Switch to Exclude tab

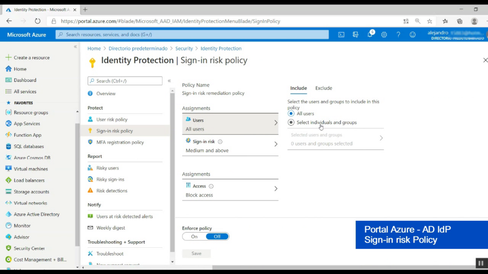(324, 88)
